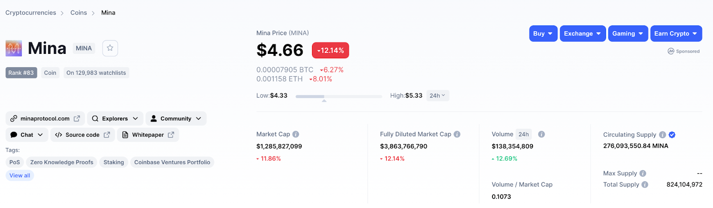The image size is (713, 208).
Task: Open the Buy menu button
Action: (543, 33)
